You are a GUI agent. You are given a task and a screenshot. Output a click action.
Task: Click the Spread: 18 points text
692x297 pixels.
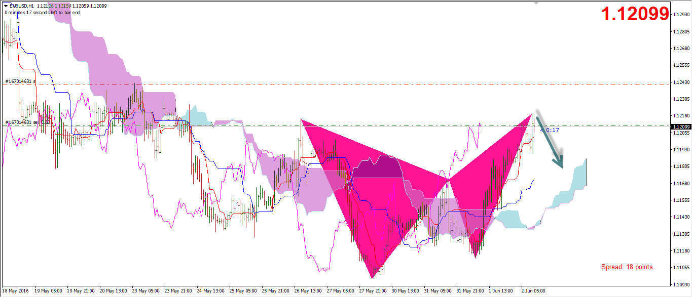628,267
